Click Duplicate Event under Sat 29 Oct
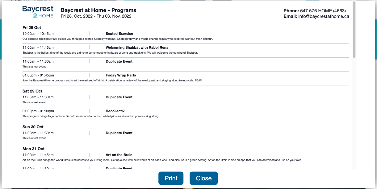377x189 pixels. pyautogui.click(x=119, y=97)
